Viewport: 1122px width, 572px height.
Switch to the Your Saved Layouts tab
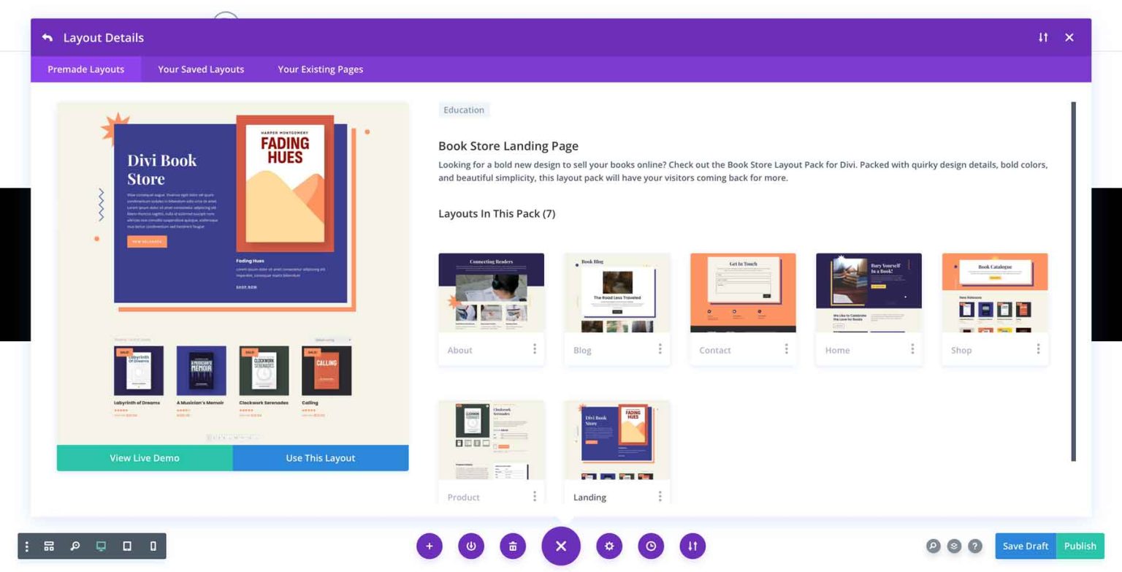200,69
